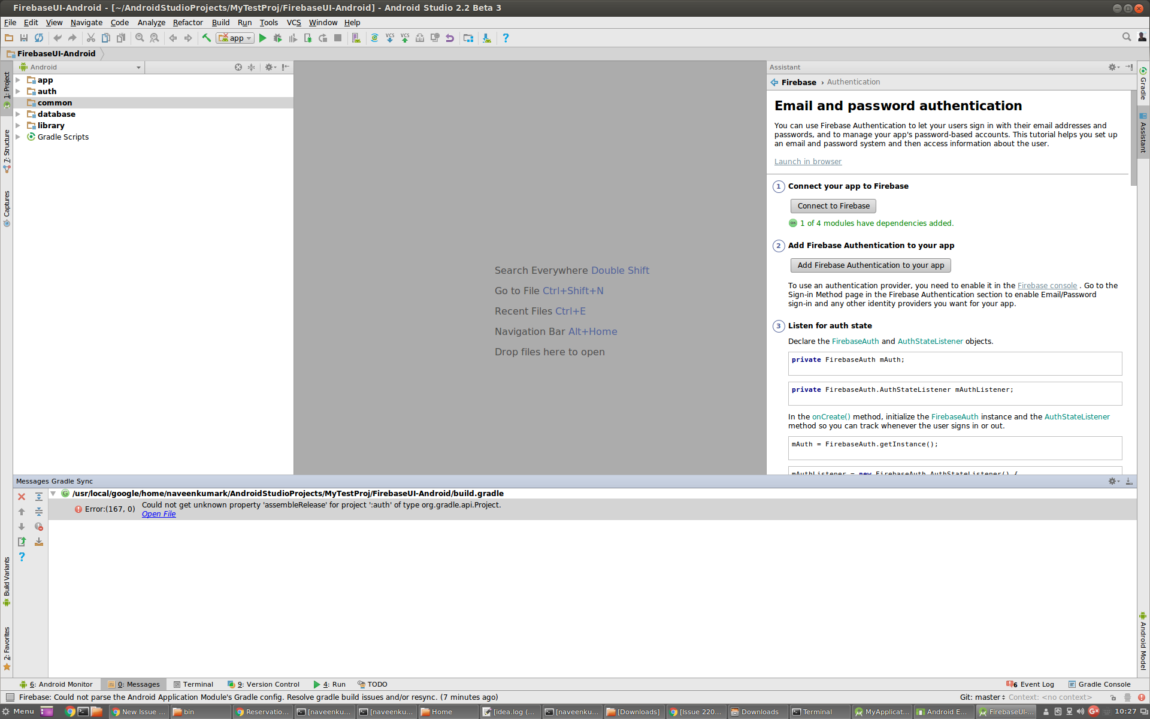Open the Refactor menu
Viewport: 1150px width, 719px height.
coord(187,22)
